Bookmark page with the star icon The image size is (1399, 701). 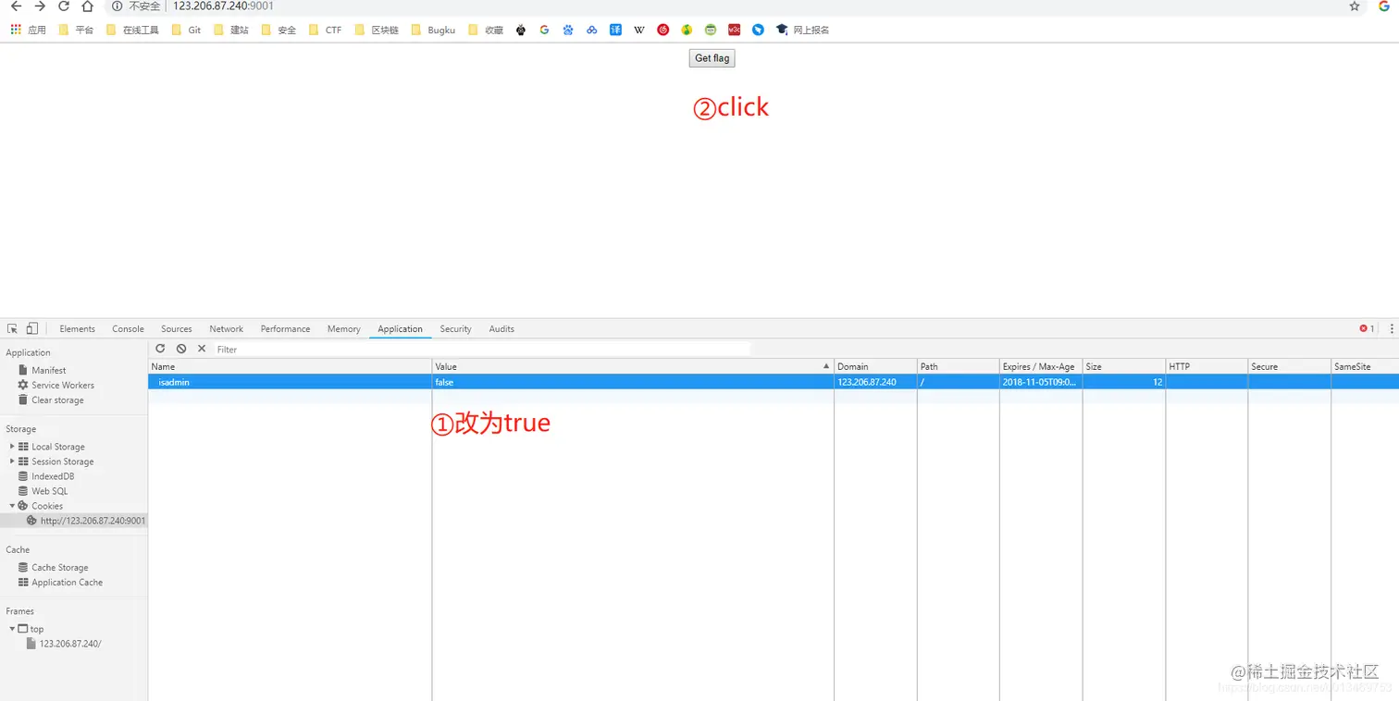point(1355,6)
